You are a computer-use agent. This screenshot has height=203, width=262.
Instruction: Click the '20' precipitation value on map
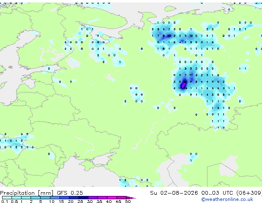169,36
